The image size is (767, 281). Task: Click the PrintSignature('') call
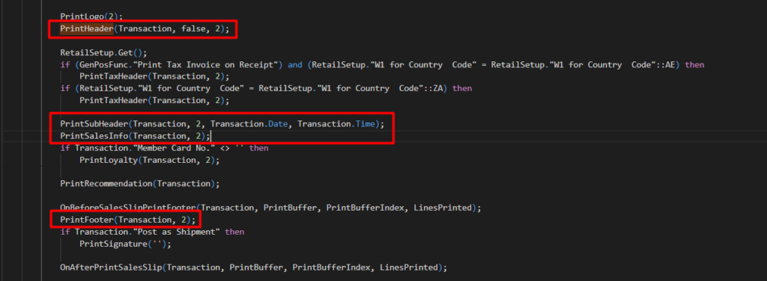(x=125, y=244)
